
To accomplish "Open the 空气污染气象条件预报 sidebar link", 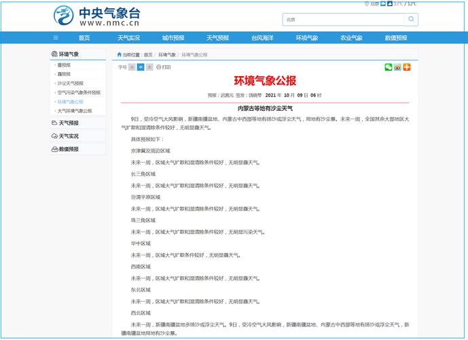I will tap(79, 92).
